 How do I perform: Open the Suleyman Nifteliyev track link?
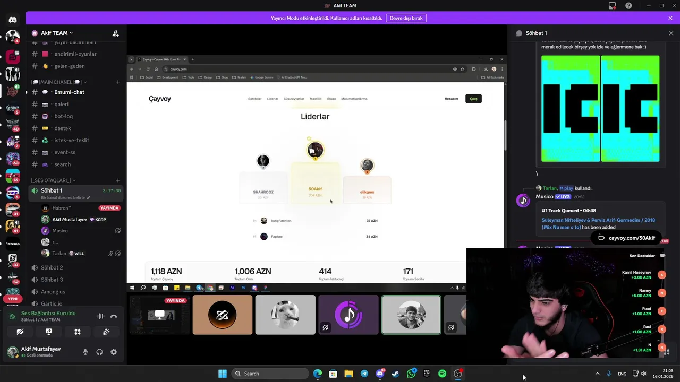coord(598,223)
